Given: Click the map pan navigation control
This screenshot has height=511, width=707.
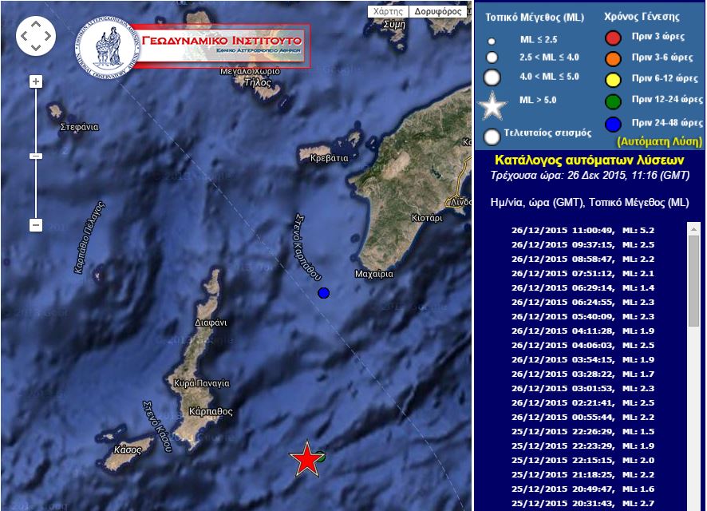Looking at the screenshot, I should tap(36, 35).
